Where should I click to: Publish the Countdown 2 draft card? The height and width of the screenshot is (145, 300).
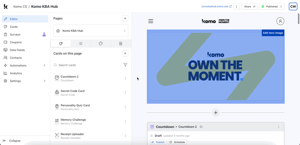[158, 142]
